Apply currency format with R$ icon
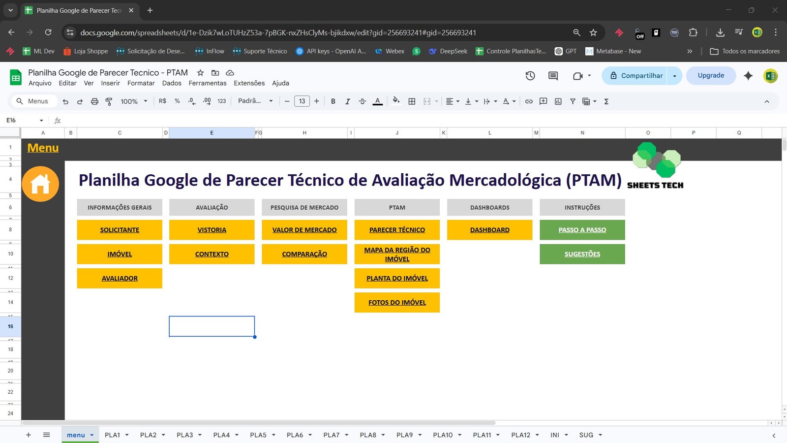 pyautogui.click(x=162, y=101)
